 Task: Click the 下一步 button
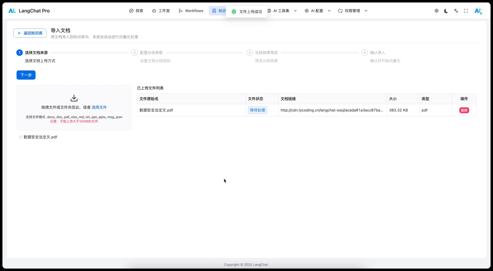pyautogui.click(x=26, y=75)
